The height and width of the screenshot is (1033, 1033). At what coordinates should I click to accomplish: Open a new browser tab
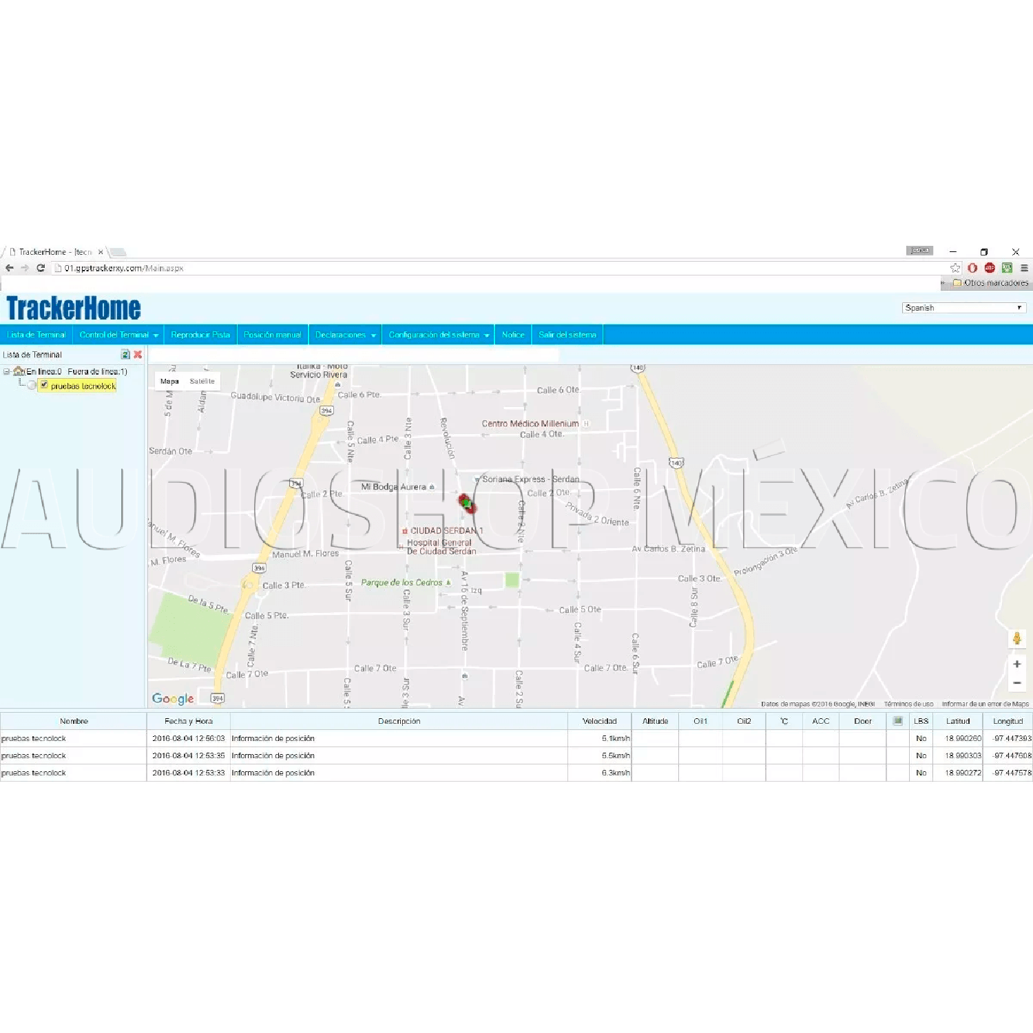coord(118,252)
